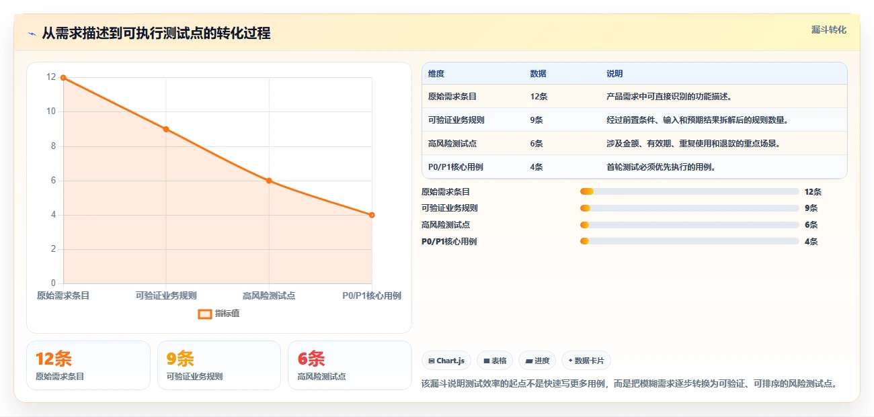Click the 原始需求条目 progress row label

tap(446, 191)
